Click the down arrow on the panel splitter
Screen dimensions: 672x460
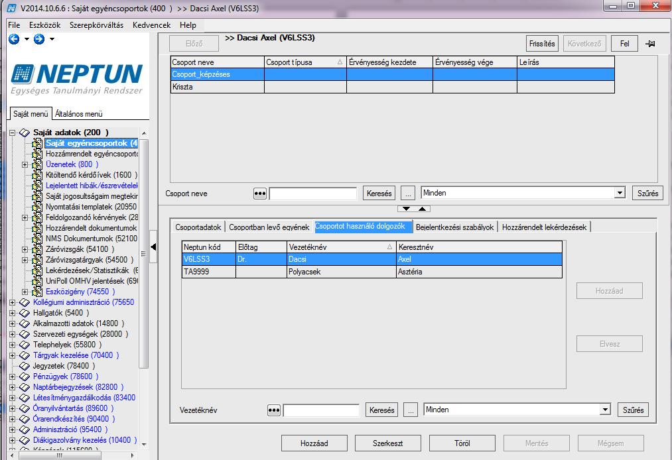(406, 209)
